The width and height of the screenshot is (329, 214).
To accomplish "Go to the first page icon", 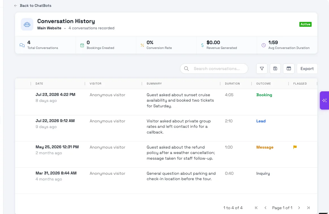I will 256,208.
